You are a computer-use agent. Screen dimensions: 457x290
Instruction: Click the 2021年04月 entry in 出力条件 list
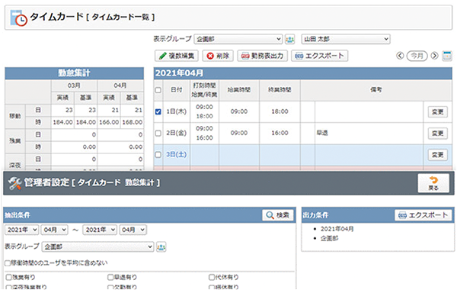[x=337, y=229]
